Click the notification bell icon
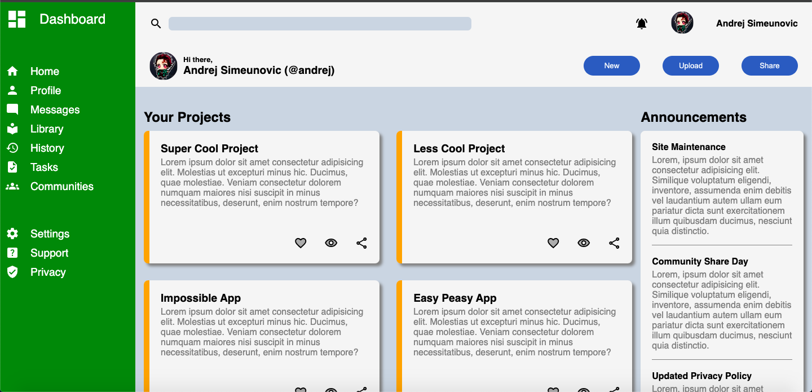812x392 pixels. [642, 24]
